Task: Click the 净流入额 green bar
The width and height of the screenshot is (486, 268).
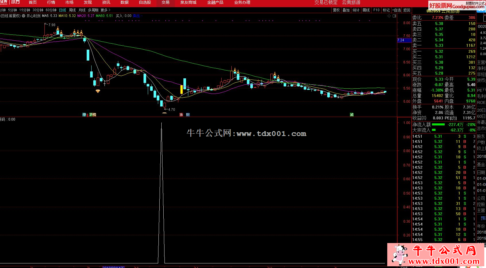Action: (x=438, y=125)
